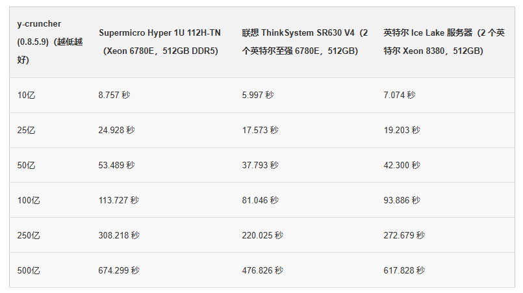Screen dimensions: 523x293
Task: Click the 272.679 秒 value
Action: [x=404, y=235]
